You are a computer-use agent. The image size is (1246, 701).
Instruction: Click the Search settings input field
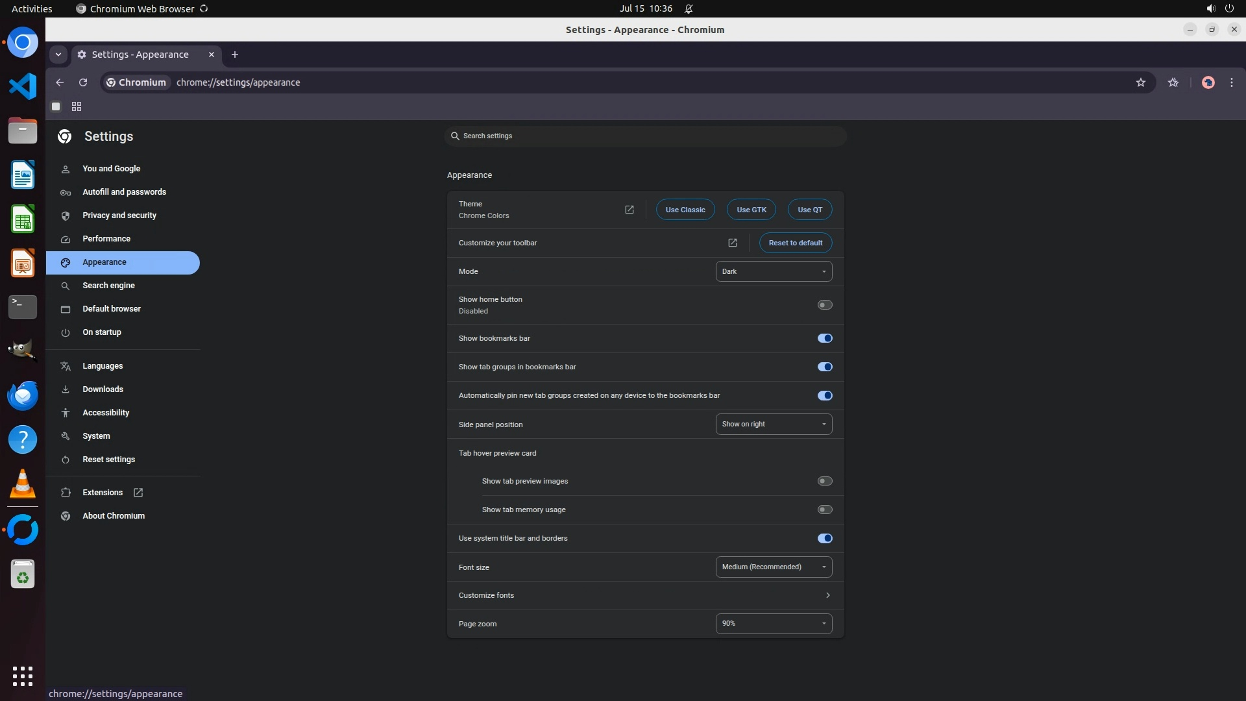(x=645, y=136)
